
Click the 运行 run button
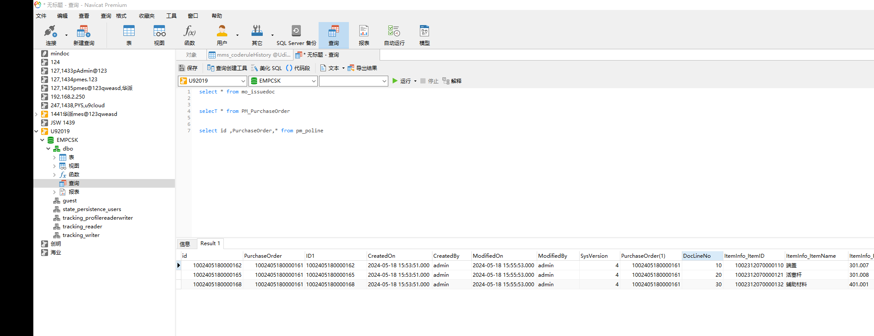tap(402, 81)
